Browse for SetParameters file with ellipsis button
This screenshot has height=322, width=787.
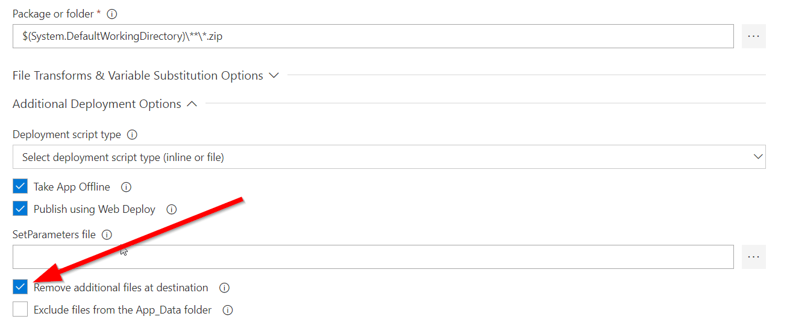(753, 257)
